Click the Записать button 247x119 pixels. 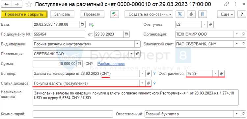(62, 14)
